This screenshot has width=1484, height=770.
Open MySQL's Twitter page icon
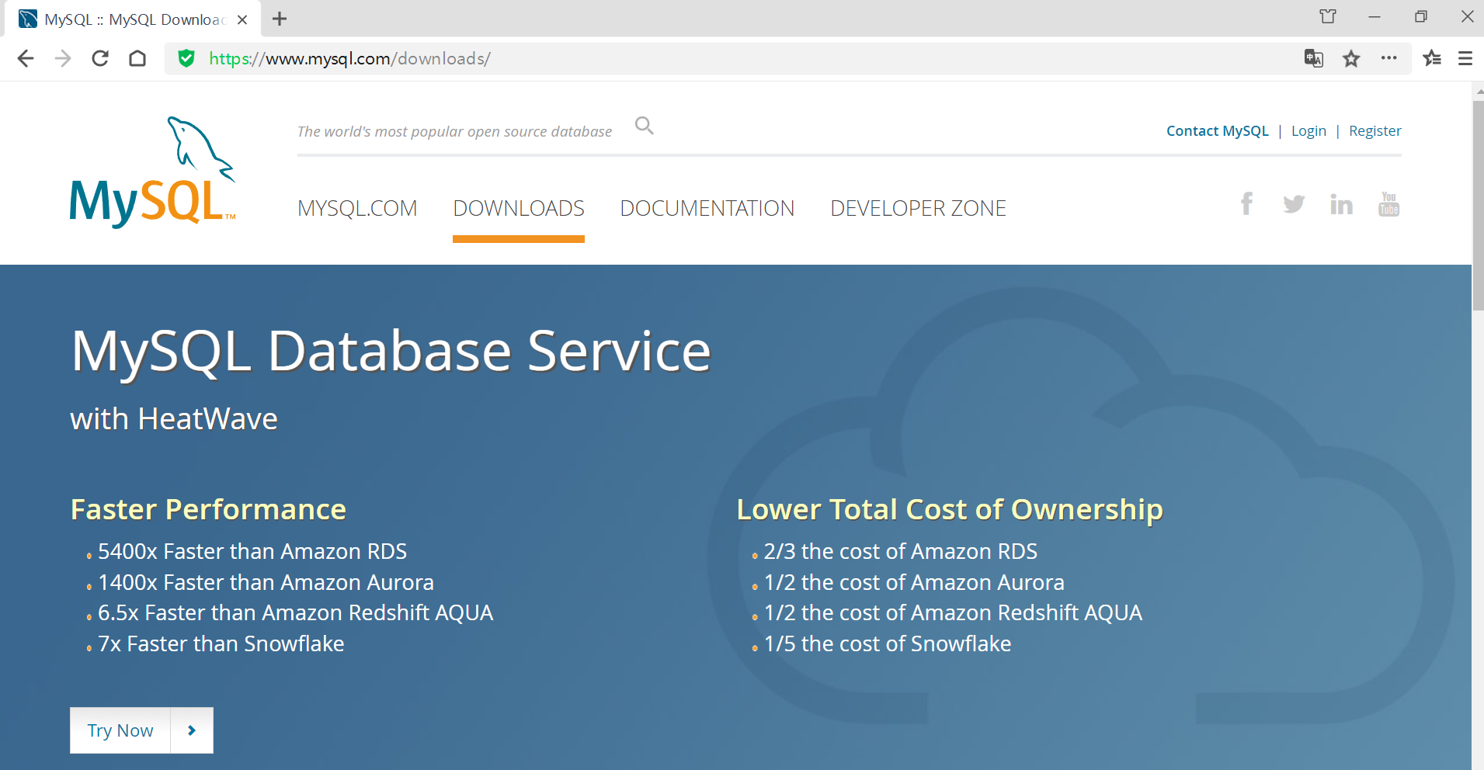point(1294,204)
